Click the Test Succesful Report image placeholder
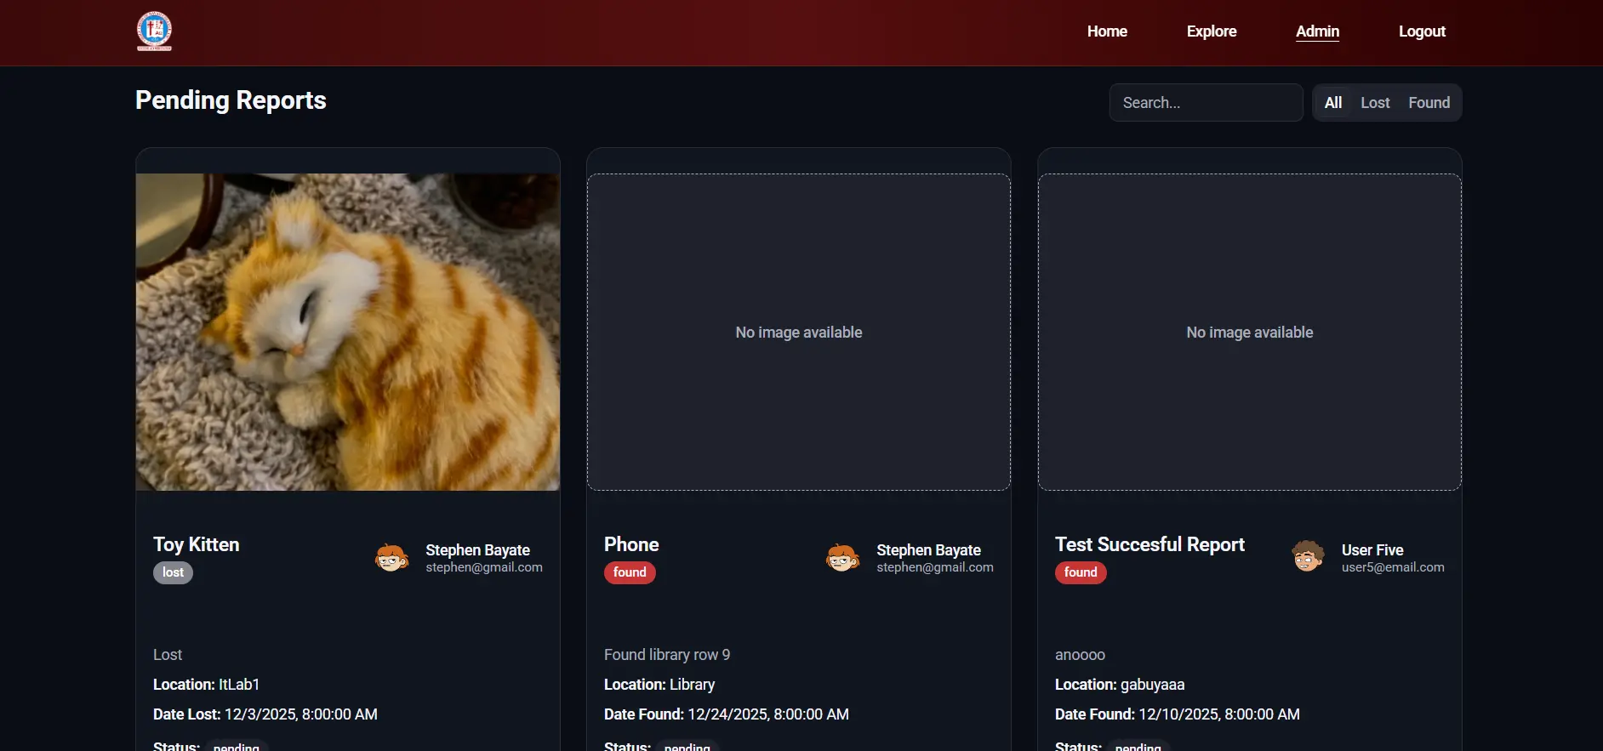1603x751 pixels. [x=1250, y=332]
